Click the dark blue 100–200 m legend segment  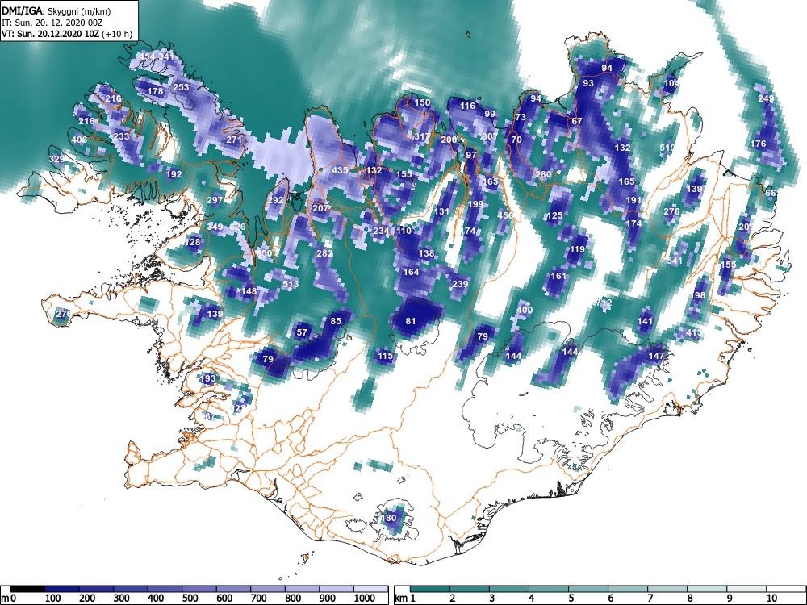pos(62,589)
